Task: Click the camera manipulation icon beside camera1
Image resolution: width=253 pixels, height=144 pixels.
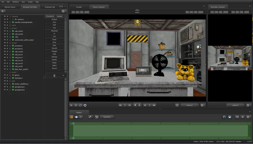Action: tap(177, 105)
